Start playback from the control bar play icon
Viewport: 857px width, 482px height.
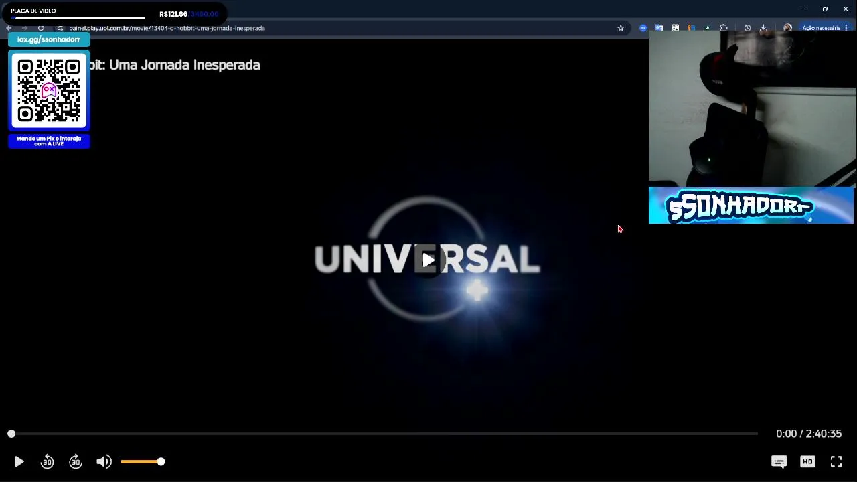coord(19,461)
